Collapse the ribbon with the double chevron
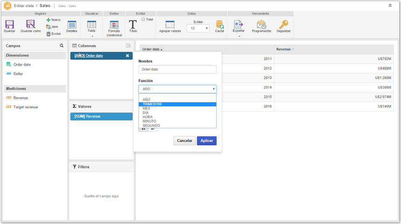Screen dimensions: 401x224 point(390,6)
